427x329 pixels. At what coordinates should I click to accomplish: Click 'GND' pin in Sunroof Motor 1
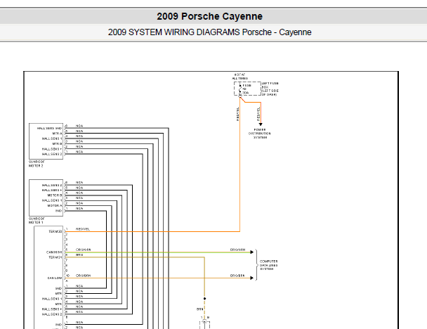58,211
